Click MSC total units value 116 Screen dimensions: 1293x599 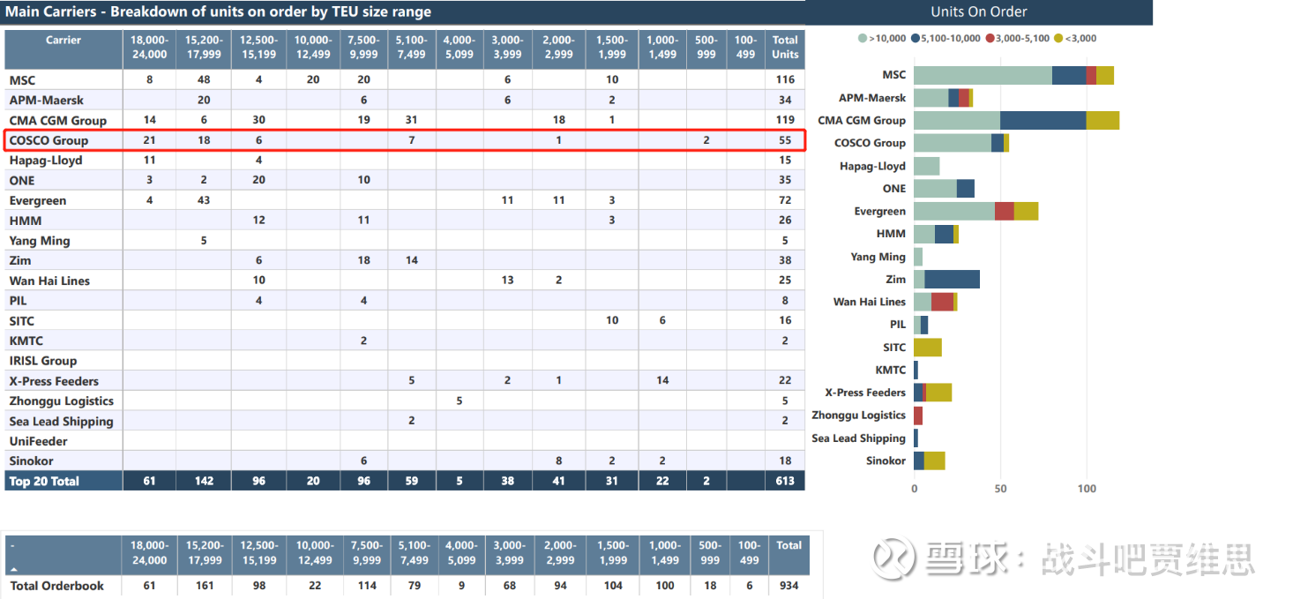(x=785, y=80)
